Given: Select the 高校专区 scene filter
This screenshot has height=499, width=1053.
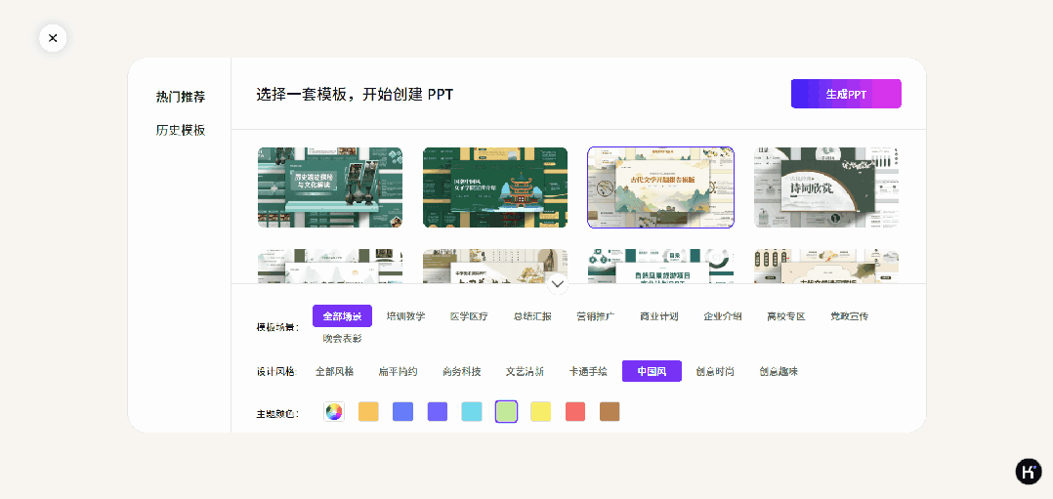Looking at the screenshot, I should 786,316.
